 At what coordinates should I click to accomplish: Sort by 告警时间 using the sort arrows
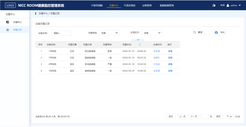[140, 45]
